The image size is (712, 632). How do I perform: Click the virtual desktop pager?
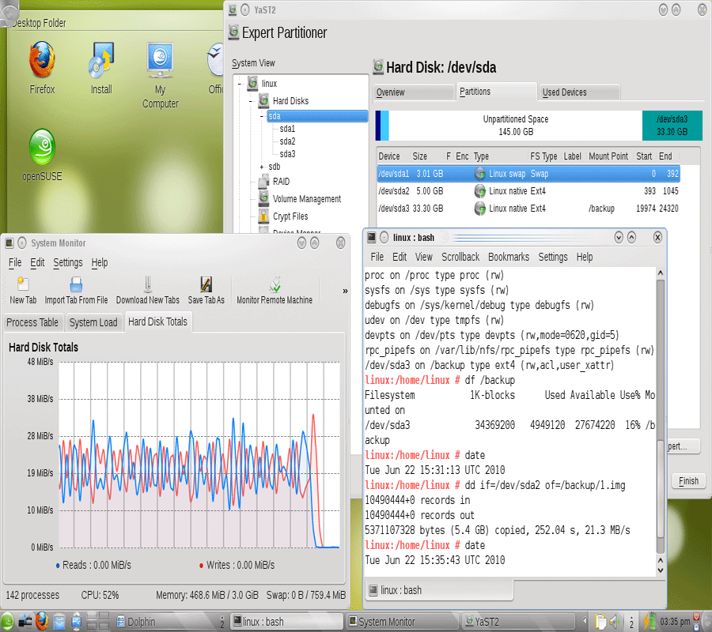(x=98, y=622)
